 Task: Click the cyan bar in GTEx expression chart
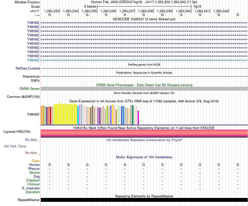pos(78,115)
